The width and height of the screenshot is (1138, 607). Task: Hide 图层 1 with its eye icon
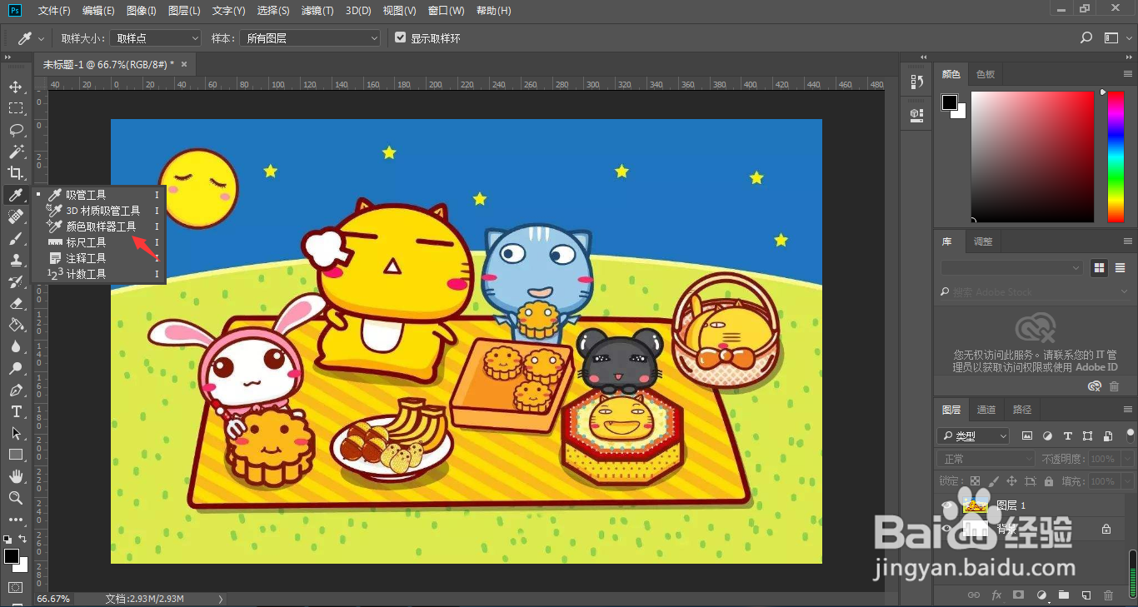coord(946,505)
